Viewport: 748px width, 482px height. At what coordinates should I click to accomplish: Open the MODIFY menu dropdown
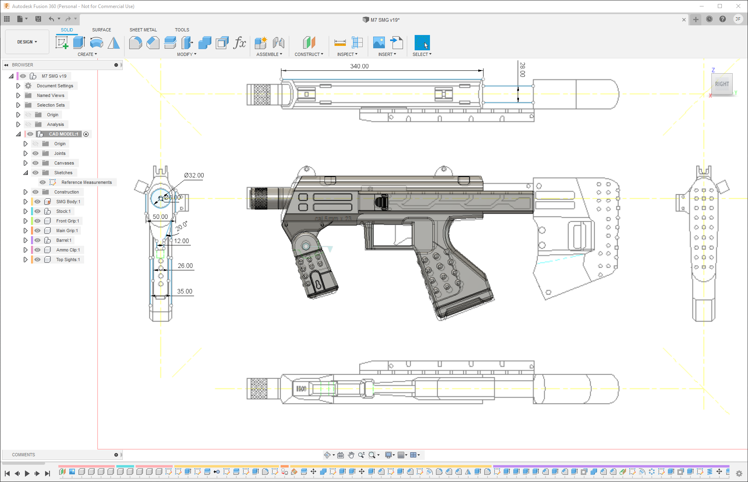(186, 54)
